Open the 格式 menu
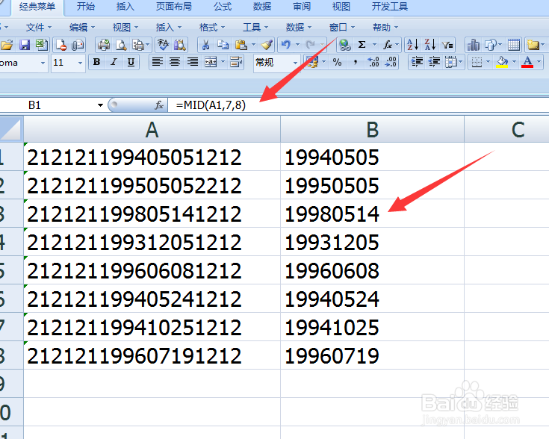The height and width of the screenshot is (439, 549). (212, 28)
